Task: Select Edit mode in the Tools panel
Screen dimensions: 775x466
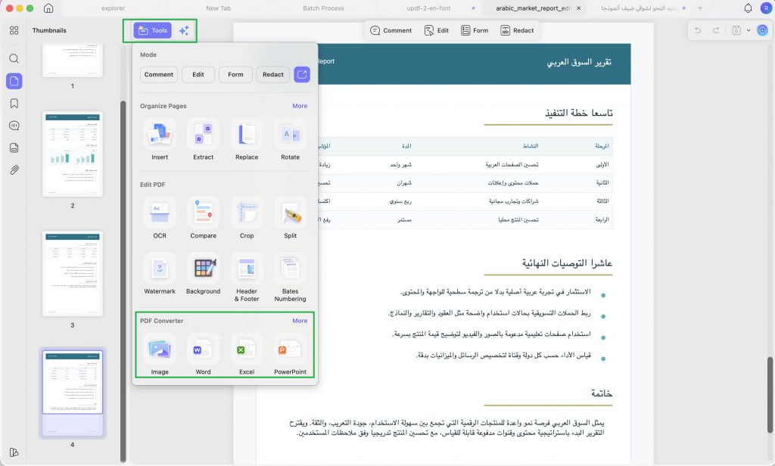Action: 198,75
